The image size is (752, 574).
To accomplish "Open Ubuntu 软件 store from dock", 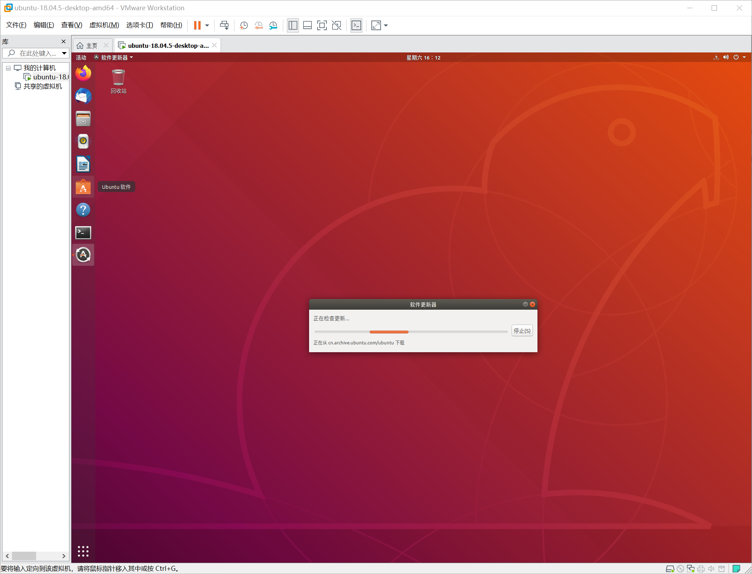I will point(83,187).
